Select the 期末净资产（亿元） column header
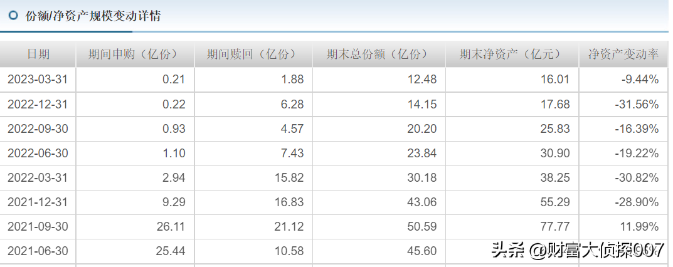Viewport: 673px width, 267px height. tap(512, 54)
